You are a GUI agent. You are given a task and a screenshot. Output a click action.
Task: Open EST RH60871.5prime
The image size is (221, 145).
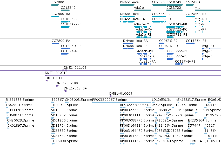pos(8,118)
